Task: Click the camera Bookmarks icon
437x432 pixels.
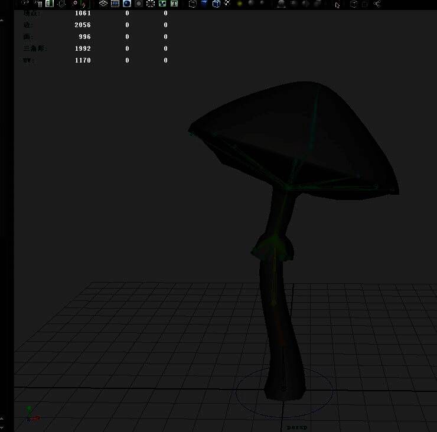Action: tap(50, 4)
